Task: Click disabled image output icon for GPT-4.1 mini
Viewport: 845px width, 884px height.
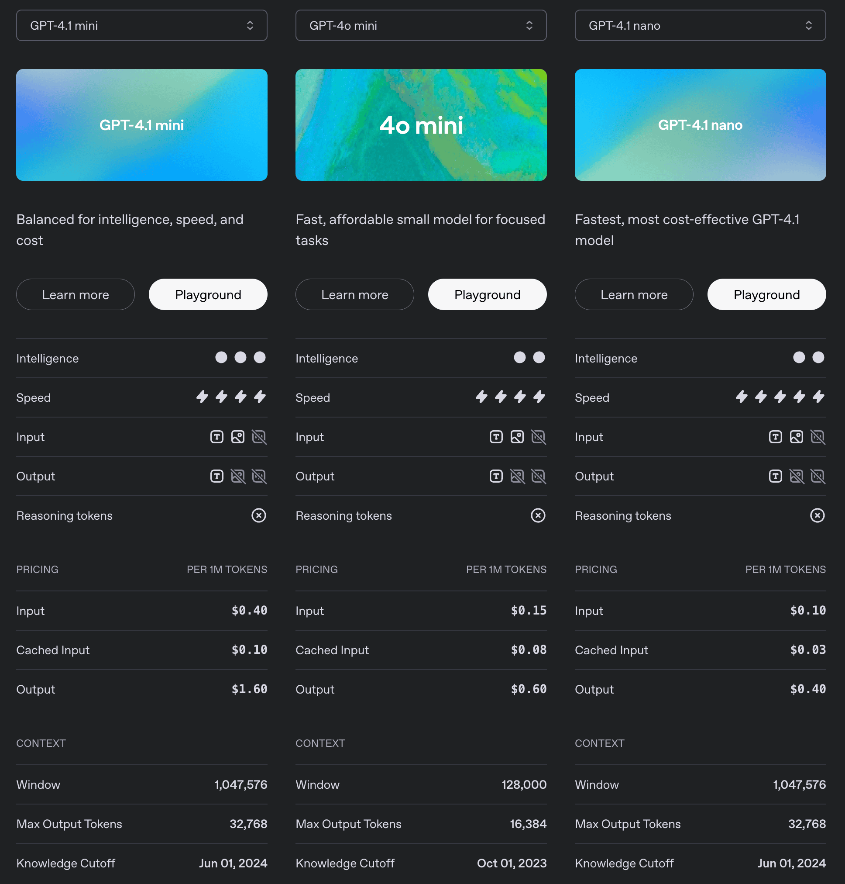Action: 238,476
